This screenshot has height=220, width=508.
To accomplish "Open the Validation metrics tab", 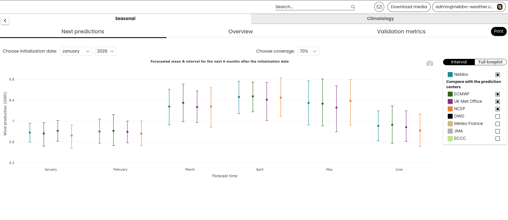I will click(x=401, y=31).
